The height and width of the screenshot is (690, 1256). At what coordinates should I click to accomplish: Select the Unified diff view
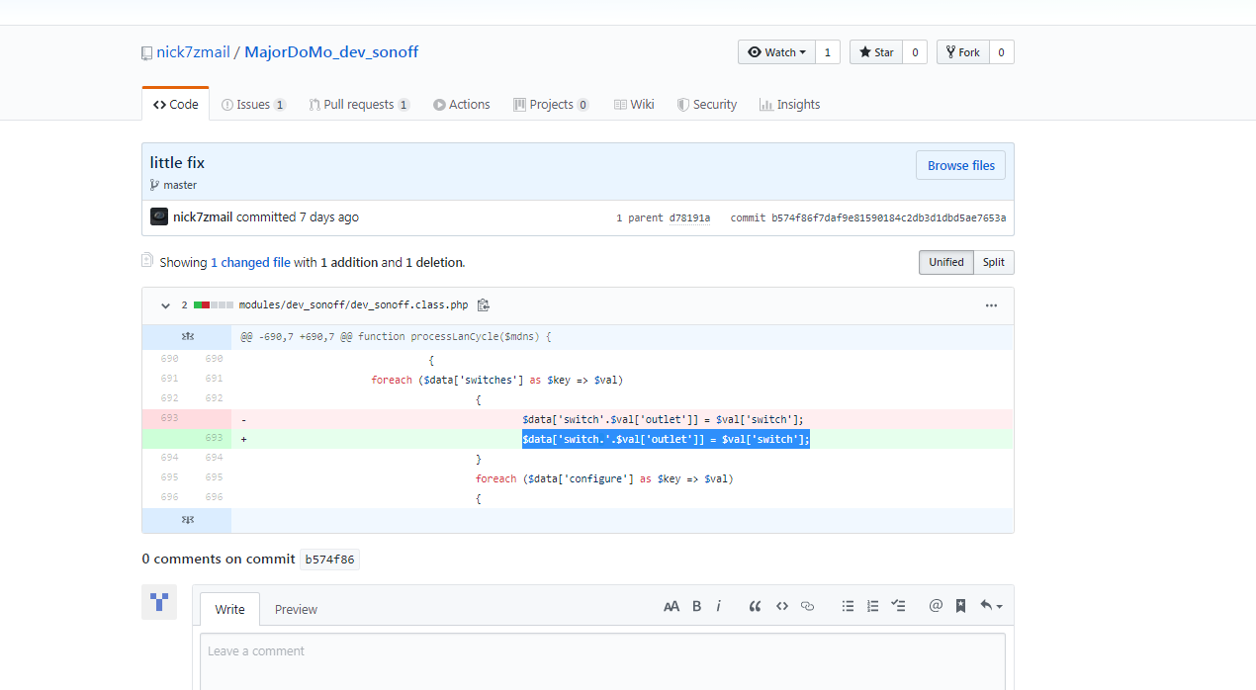click(945, 262)
